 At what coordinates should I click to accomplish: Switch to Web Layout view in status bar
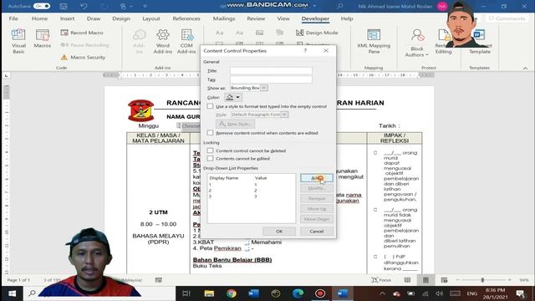(444, 280)
